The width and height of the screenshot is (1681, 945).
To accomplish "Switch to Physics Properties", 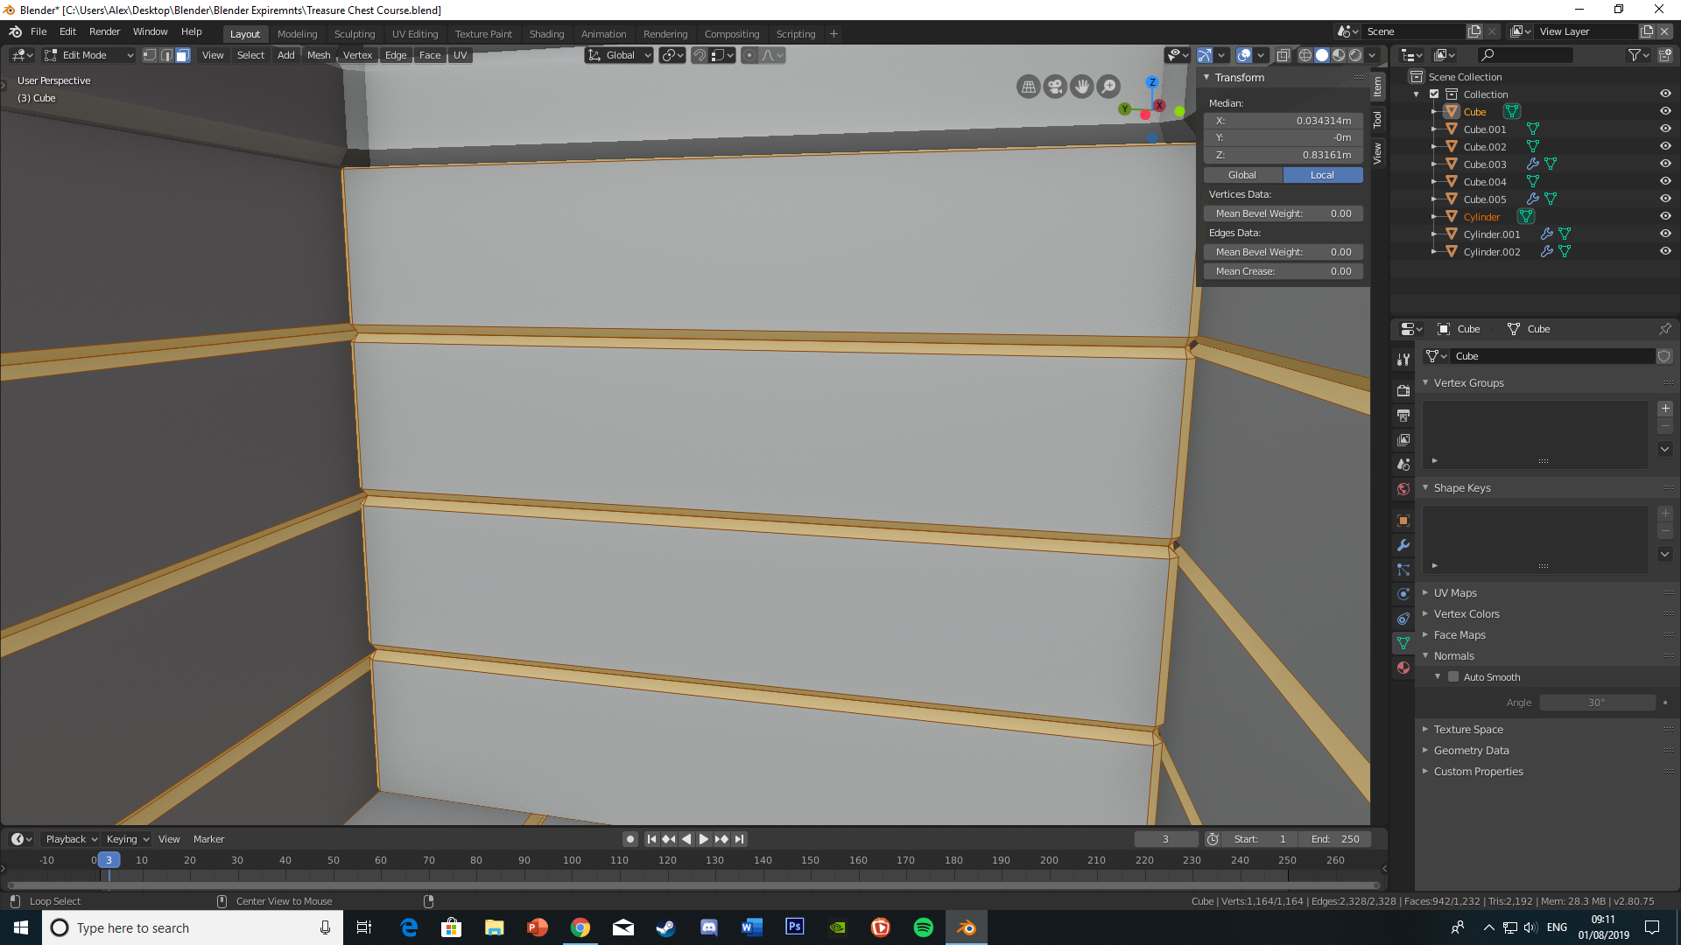I will pos(1404,593).
